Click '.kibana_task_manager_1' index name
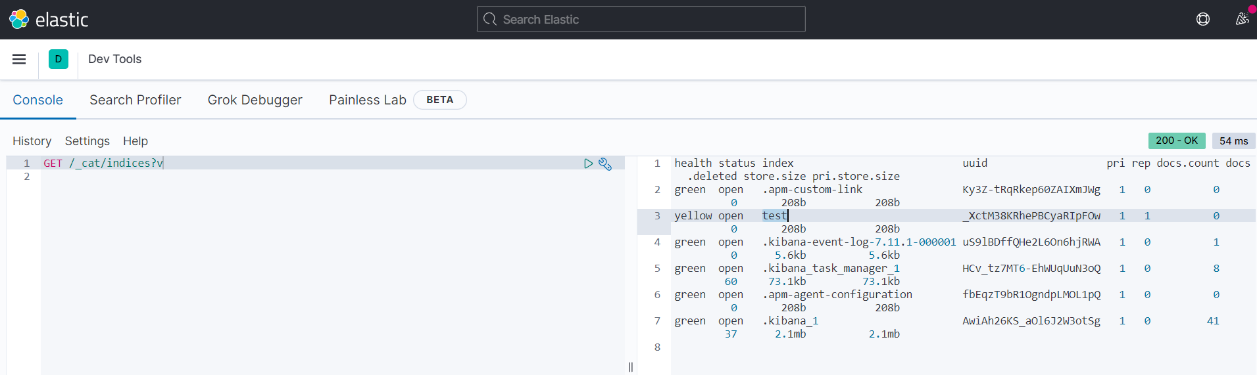The height and width of the screenshot is (375, 1257). pyautogui.click(x=831, y=268)
